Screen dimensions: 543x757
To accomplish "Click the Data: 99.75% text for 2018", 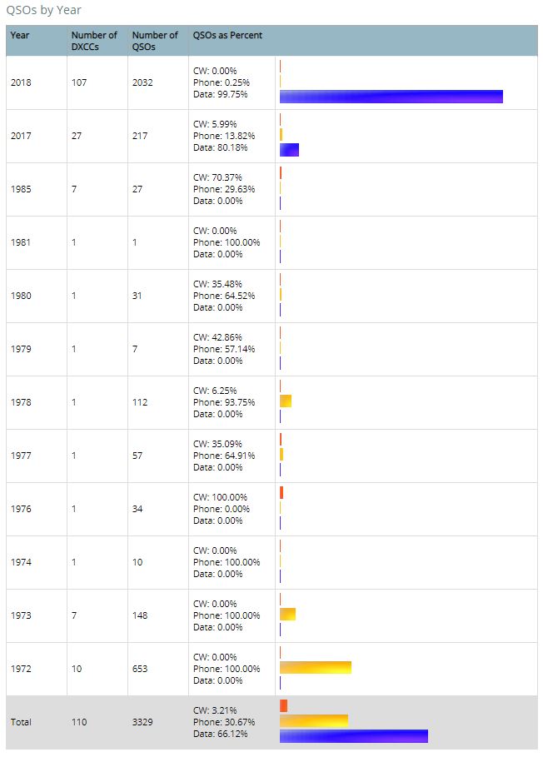I will click(x=221, y=94).
